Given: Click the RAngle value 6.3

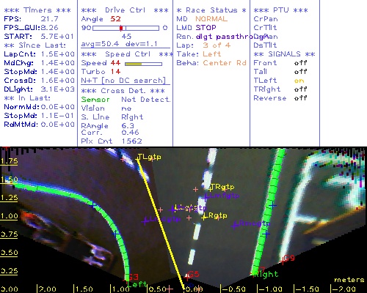Looking at the screenshot, I should (128, 126).
